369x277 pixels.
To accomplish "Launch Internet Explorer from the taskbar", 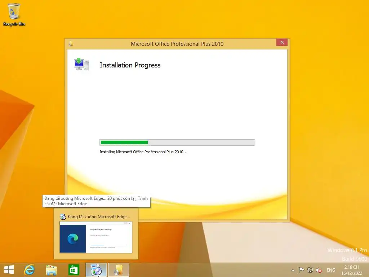I will (29, 270).
